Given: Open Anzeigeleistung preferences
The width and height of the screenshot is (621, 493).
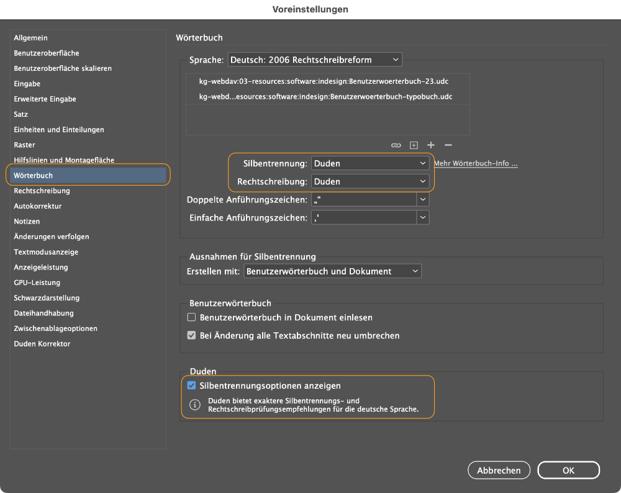Looking at the screenshot, I should click(88, 267).
